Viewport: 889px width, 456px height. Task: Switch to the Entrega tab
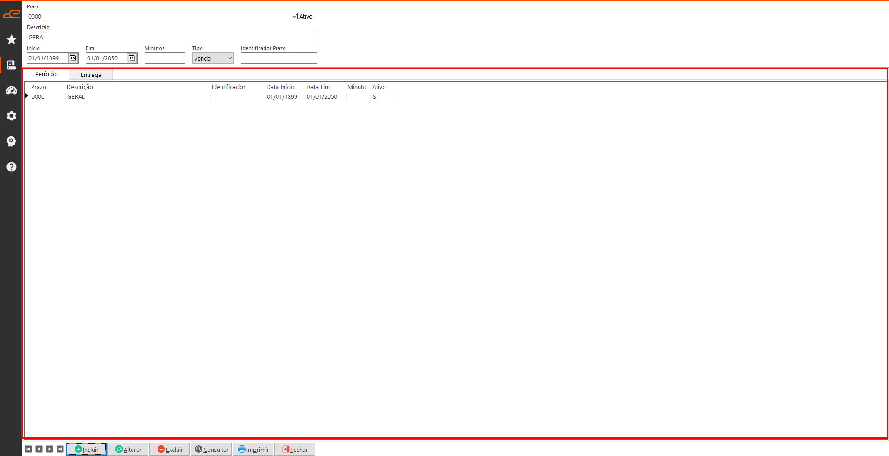click(91, 75)
